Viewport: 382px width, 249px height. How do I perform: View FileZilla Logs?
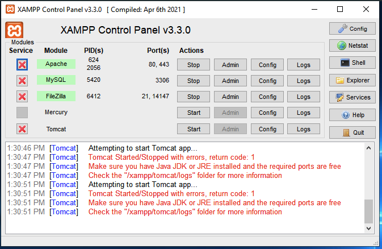coord(304,97)
